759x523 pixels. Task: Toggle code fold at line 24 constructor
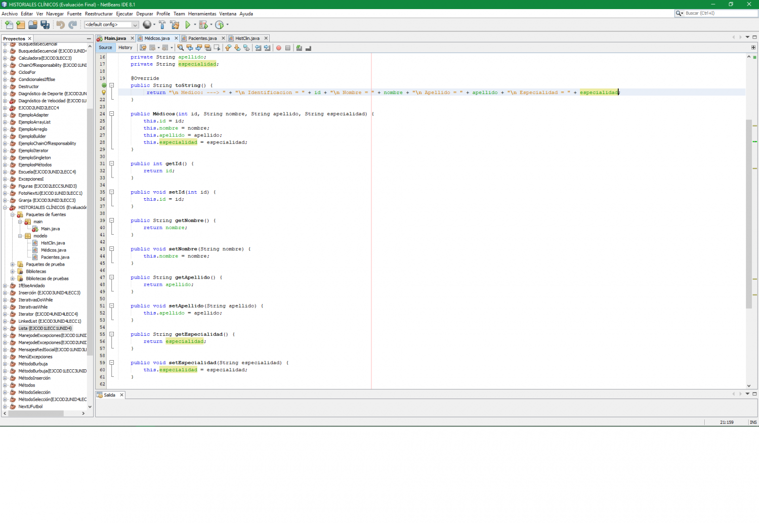[x=112, y=114]
